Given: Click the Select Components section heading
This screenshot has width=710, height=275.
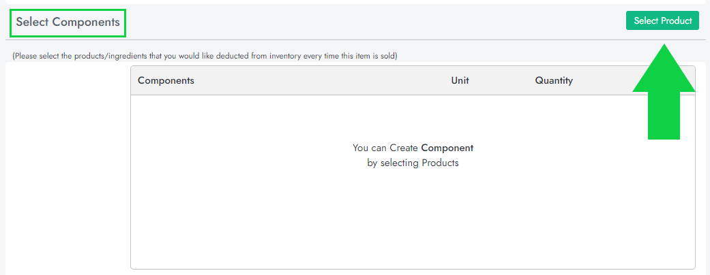Looking at the screenshot, I should click(68, 22).
